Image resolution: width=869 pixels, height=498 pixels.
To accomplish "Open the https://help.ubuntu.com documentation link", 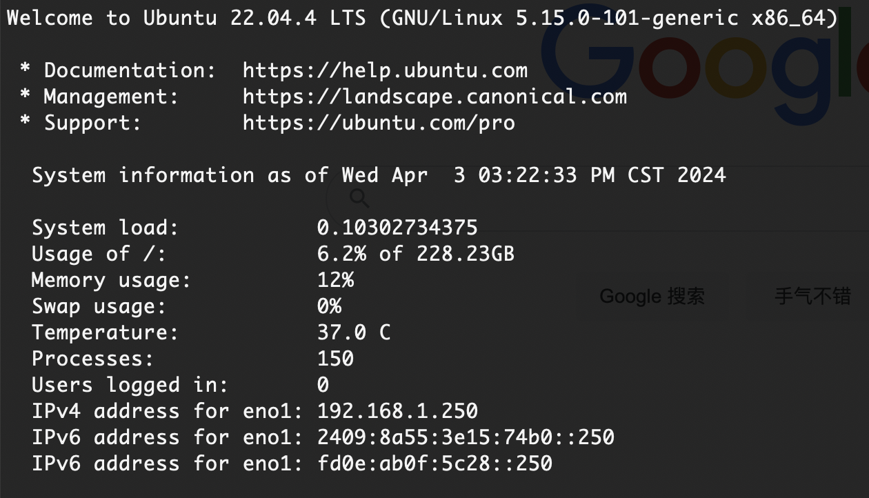I will coord(385,70).
